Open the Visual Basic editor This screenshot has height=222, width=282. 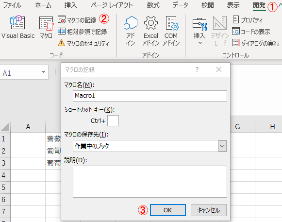tap(18, 27)
